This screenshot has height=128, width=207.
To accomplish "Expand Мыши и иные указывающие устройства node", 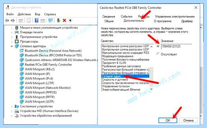I will 12,28.
